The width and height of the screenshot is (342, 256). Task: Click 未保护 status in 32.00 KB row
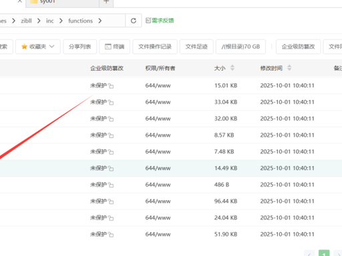point(98,119)
